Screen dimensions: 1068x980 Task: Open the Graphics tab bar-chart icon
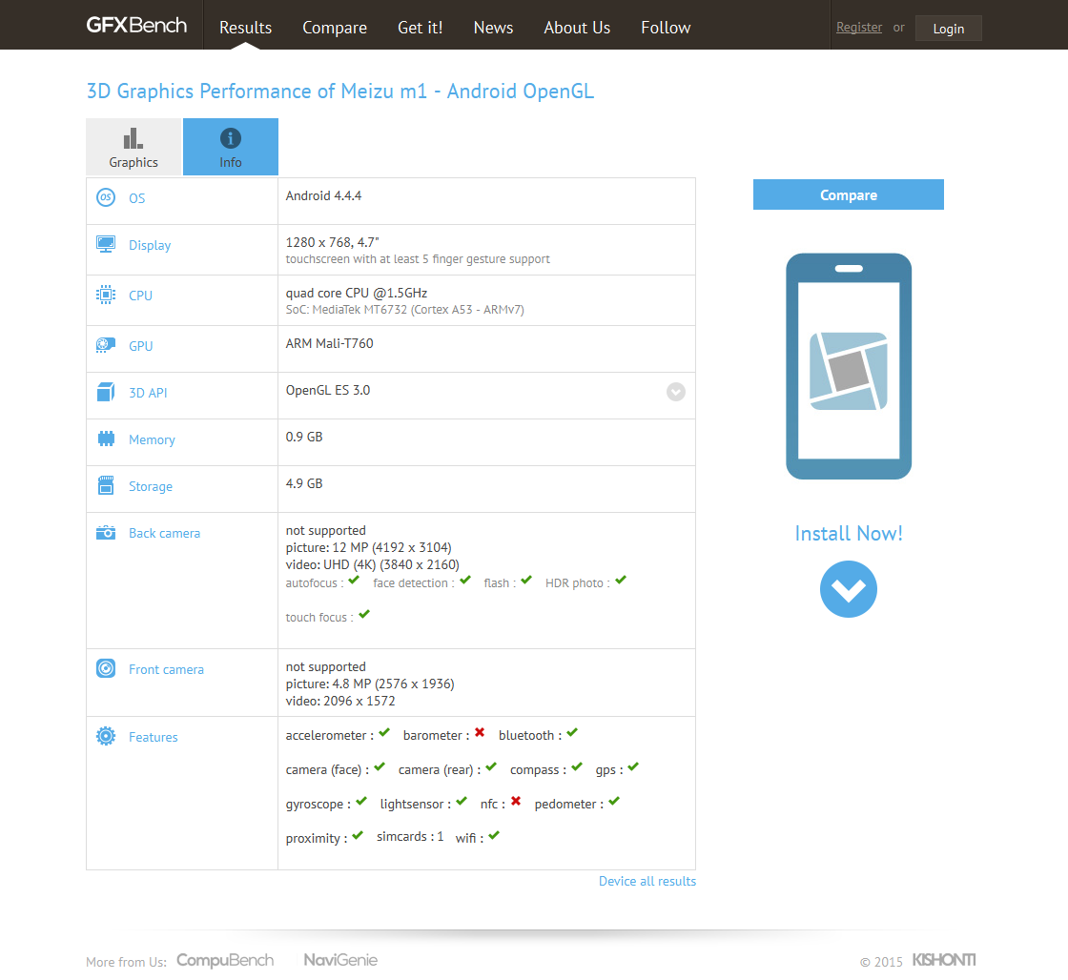133,138
